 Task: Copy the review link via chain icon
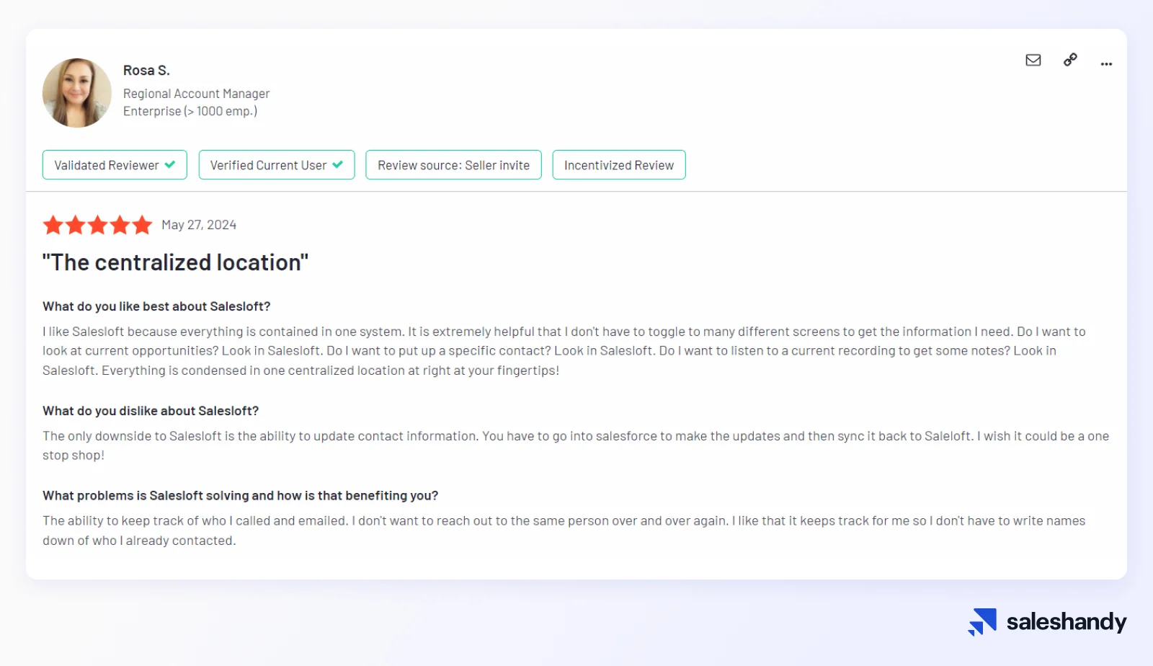coord(1070,60)
